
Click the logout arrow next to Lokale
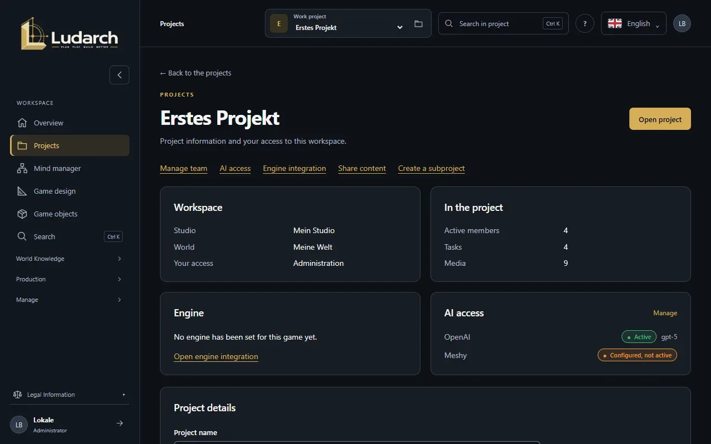(119, 423)
